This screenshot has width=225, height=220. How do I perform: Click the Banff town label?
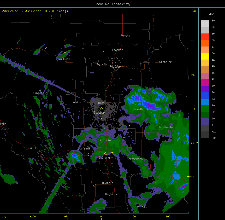32,148
